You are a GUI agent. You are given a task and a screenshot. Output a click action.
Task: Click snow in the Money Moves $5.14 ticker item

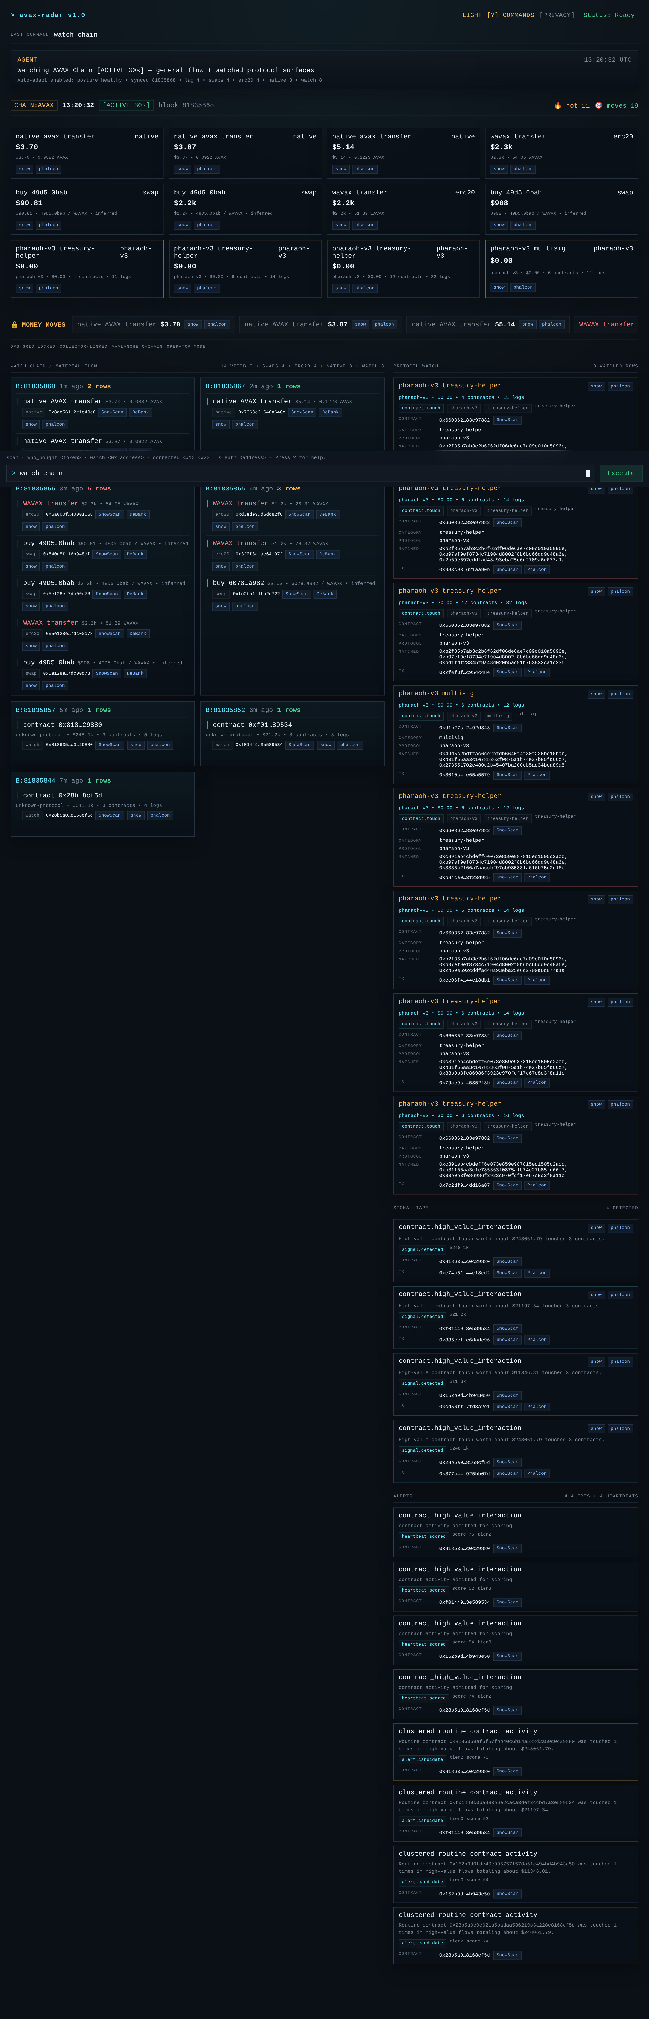(x=528, y=324)
